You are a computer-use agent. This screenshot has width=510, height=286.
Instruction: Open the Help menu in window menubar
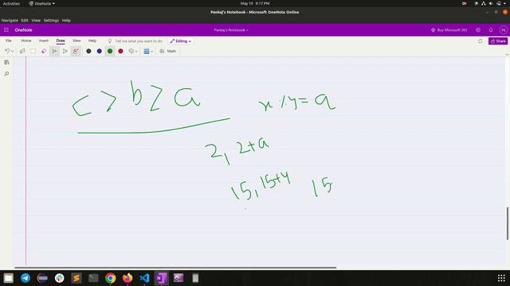click(x=66, y=20)
